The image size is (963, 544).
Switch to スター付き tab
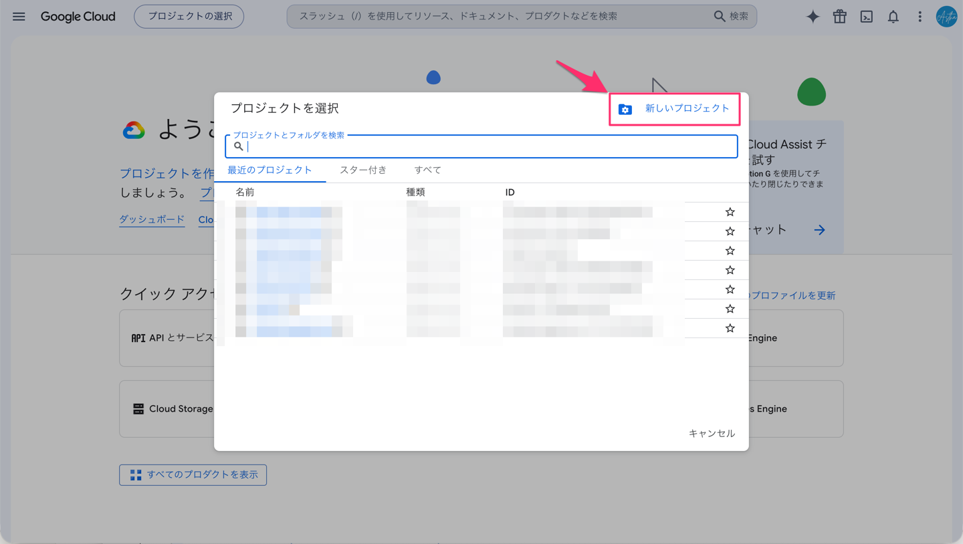[x=363, y=170]
